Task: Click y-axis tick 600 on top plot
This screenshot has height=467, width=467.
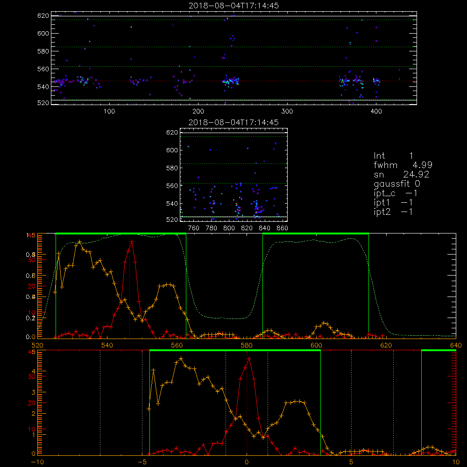Action: pyautogui.click(x=43, y=33)
